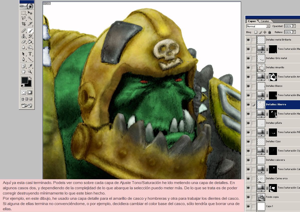Select the Zoom tool

click(30, 71)
